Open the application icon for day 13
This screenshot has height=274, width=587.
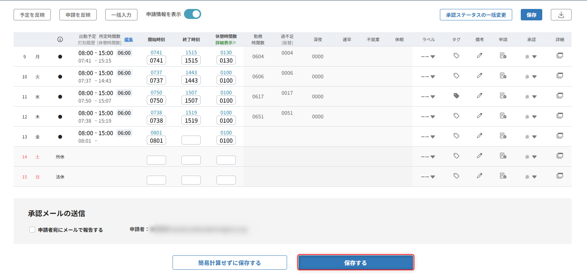(503, 136)
